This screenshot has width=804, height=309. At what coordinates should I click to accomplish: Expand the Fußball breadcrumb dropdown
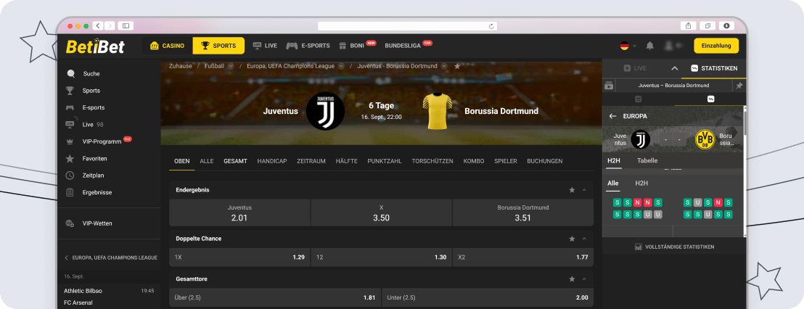pos(231,66)
